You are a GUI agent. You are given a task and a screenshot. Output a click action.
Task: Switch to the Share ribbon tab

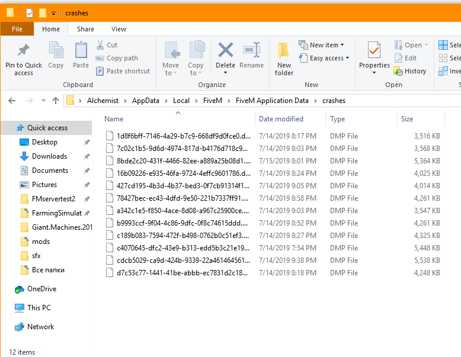point(85,29)
